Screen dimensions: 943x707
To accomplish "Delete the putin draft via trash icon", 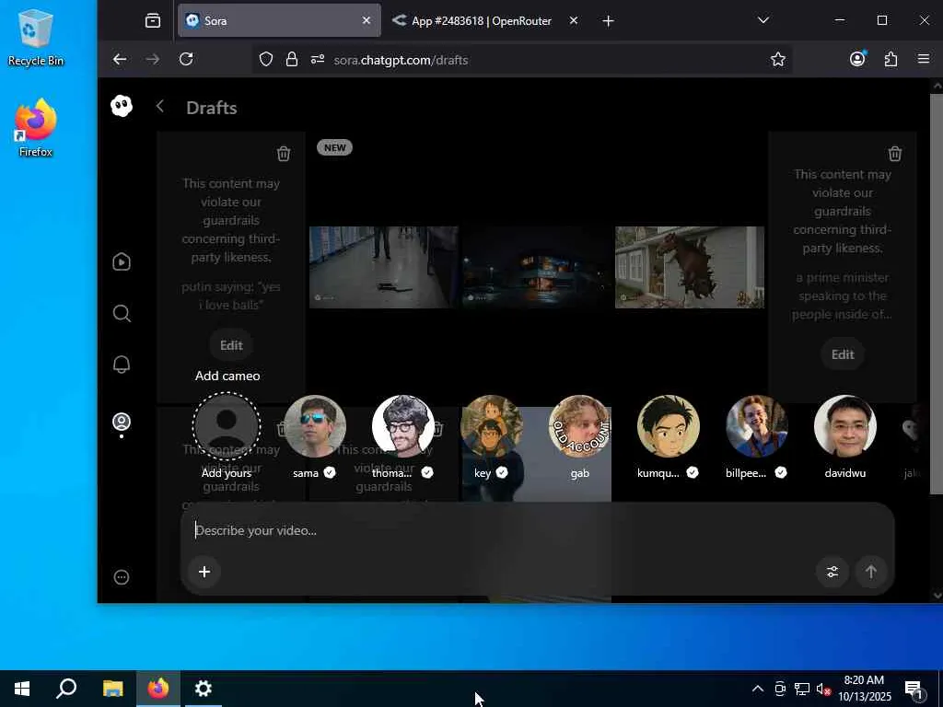I will 284,154.
